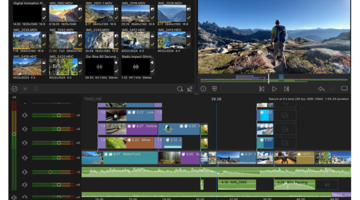Mute the track containing the Moss clip
This screenshot has height=200, width=360.
(x=25, y=143)
